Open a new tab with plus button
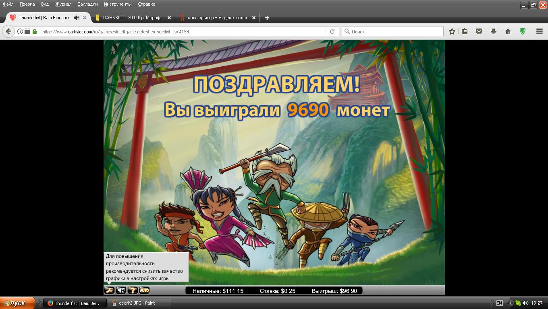This screenshot has width=548, height=309. (x=267, y=18)
